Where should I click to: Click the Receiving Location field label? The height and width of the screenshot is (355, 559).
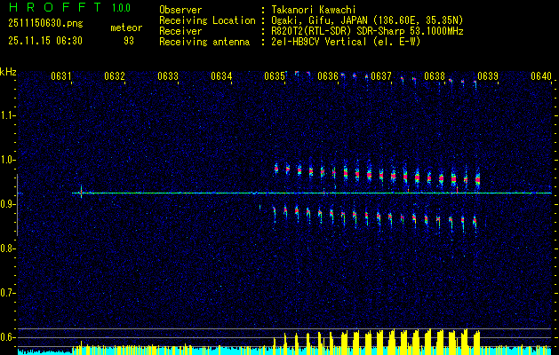tap(204, 19)
